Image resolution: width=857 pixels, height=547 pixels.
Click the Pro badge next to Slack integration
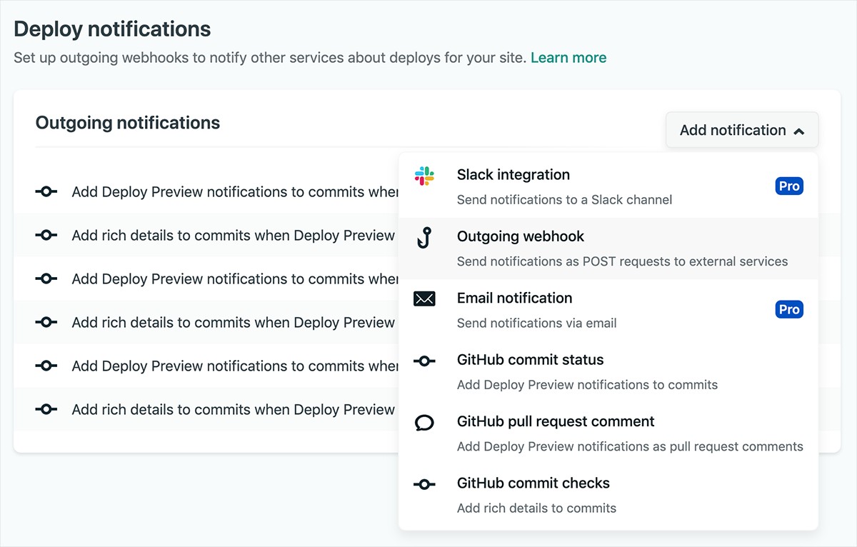788,186
